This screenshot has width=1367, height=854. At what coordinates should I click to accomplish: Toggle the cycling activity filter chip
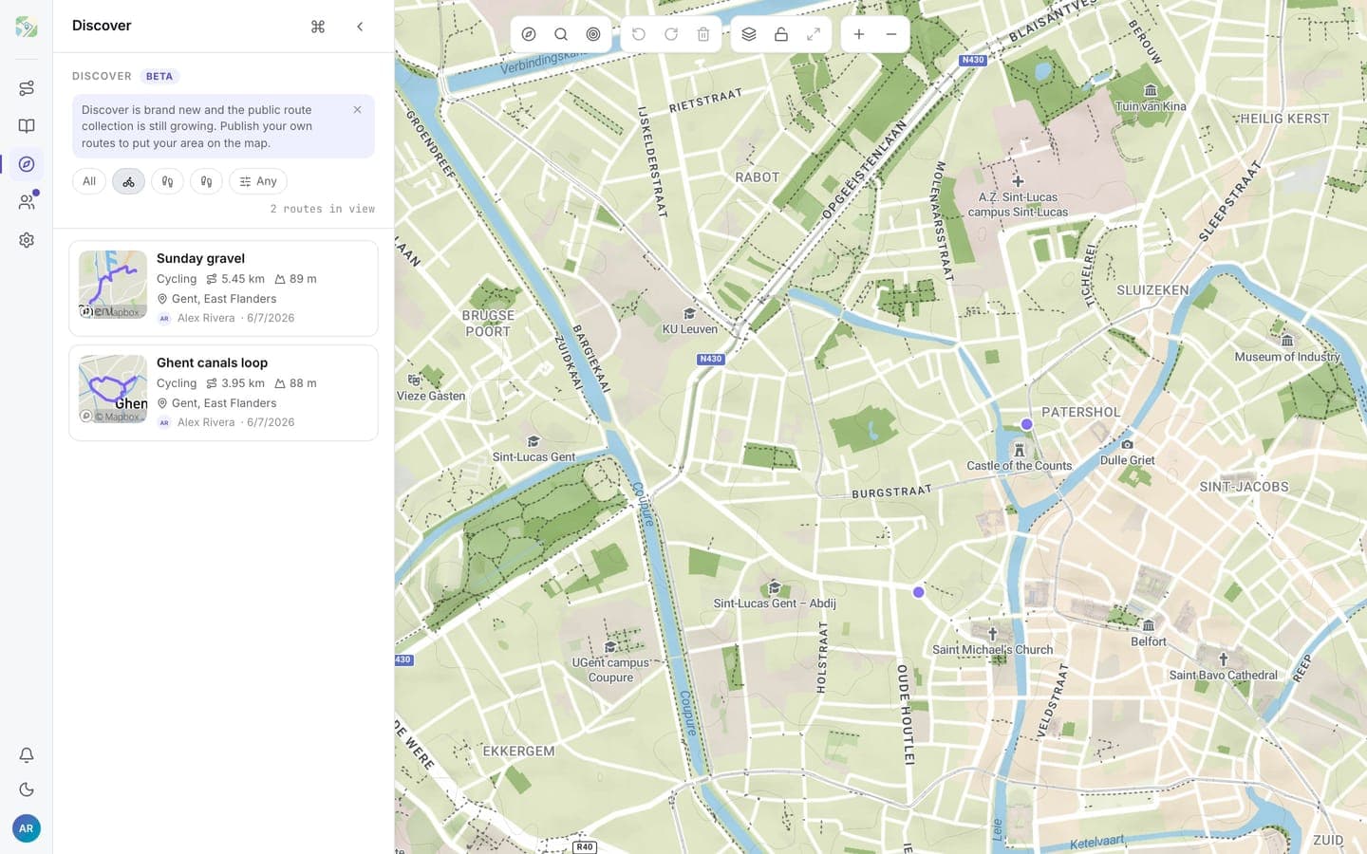pyautogui.click(x=128, y=181)
